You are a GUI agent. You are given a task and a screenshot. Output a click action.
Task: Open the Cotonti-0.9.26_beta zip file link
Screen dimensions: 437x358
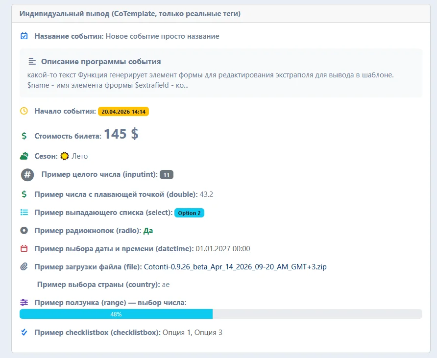pos(235,266)
